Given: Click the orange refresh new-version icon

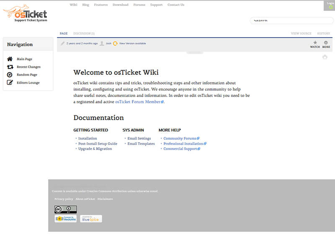Looking at the screenshot, I should point(115,44).
